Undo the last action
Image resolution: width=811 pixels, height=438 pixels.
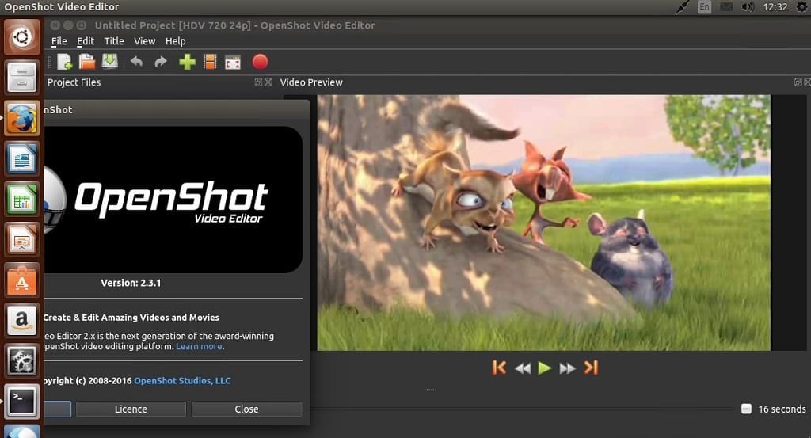click(x=136, y=62)
